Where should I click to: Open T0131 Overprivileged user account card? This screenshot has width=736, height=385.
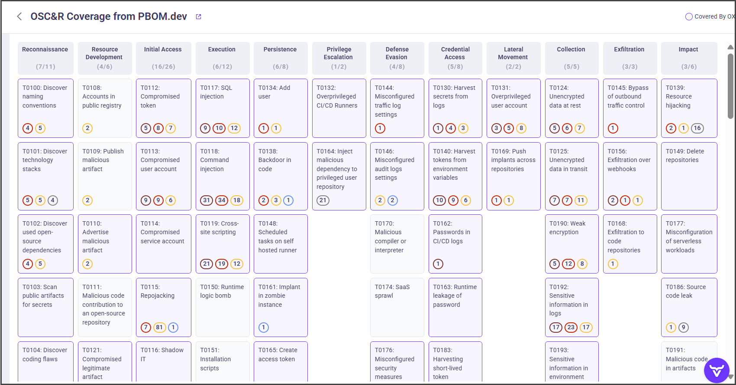point(513,102)
